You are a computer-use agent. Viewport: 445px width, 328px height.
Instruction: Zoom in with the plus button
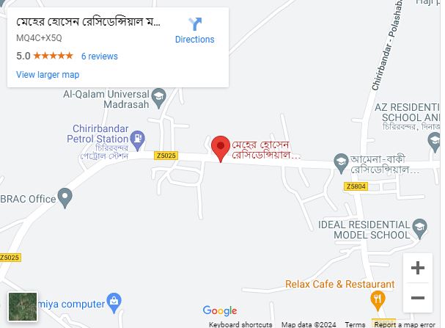418,268
